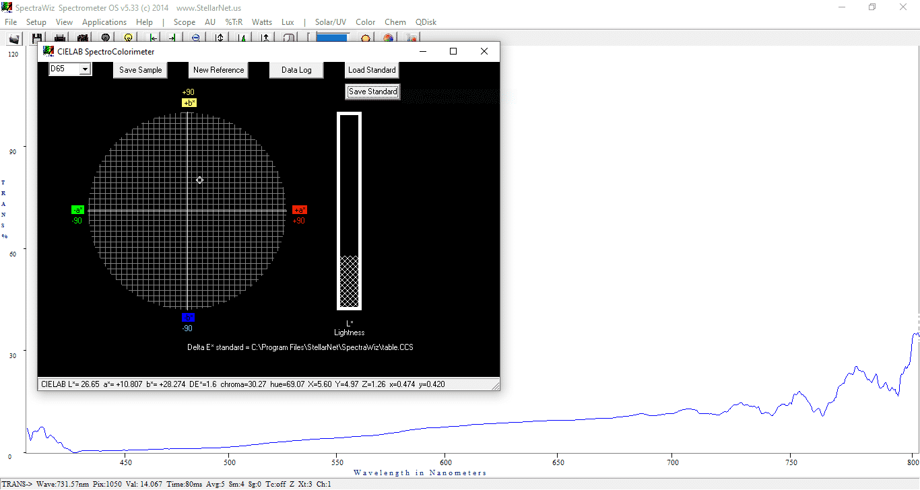Click the open folder icon in the toolbar

[14, 38]
